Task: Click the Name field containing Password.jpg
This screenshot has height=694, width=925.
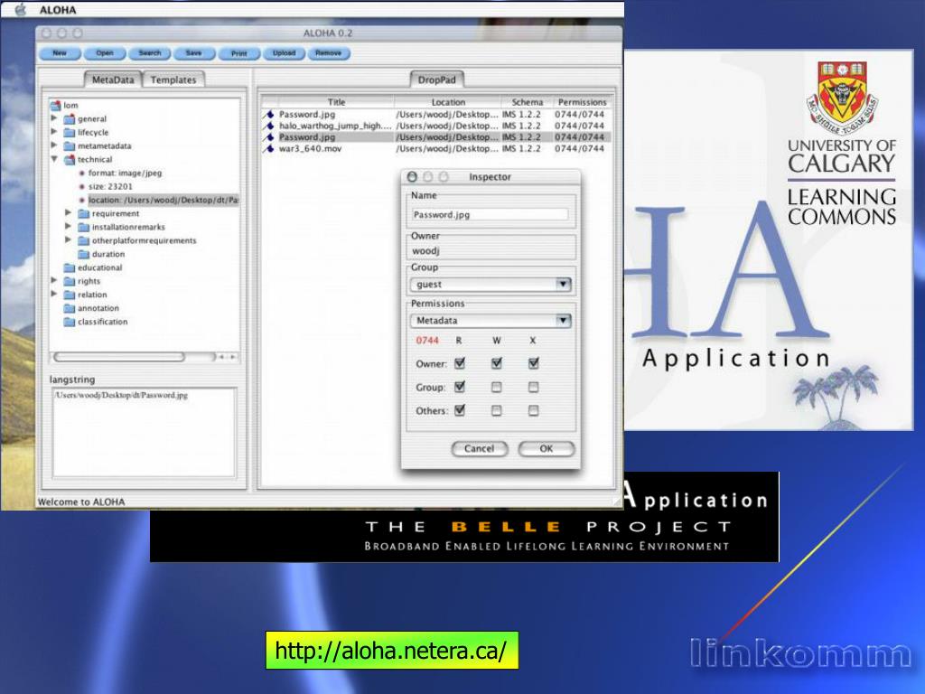Action: point(491,215)
